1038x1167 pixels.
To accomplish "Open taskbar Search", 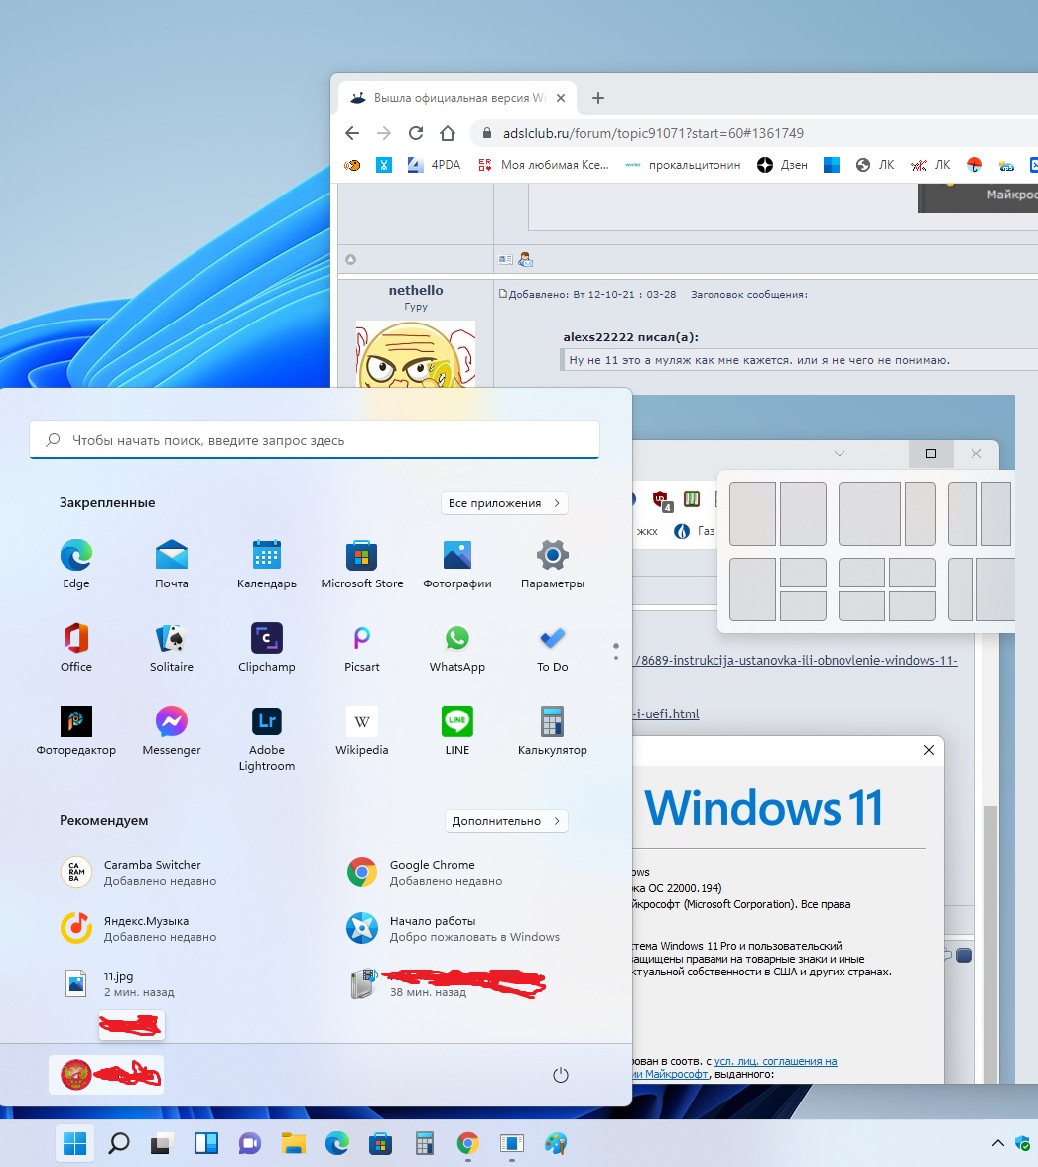I will point(118,1143).
